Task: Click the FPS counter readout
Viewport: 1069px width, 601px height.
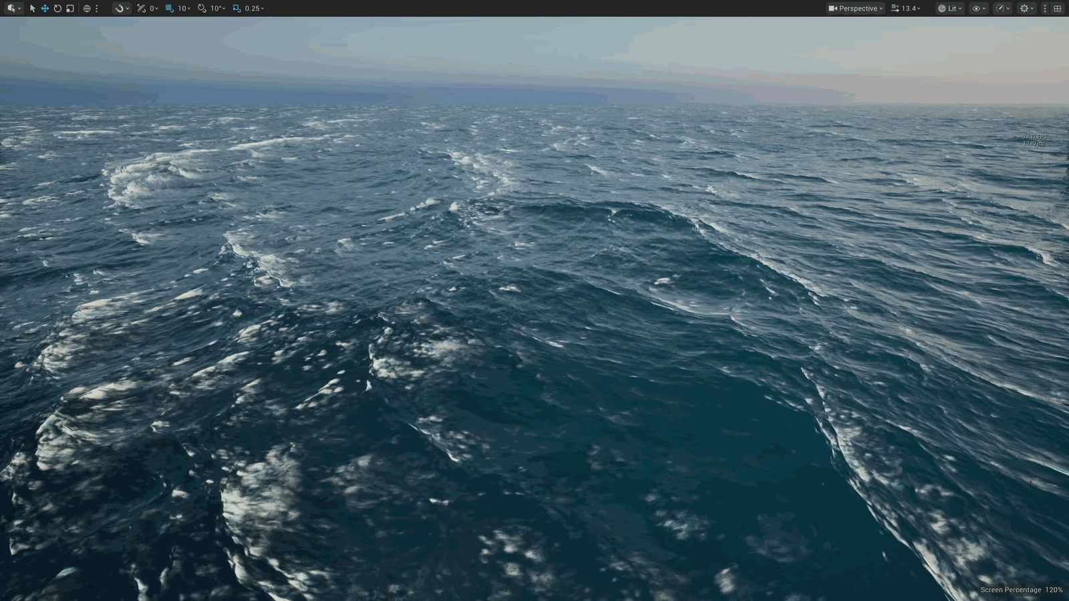Action: point(1035,137)
